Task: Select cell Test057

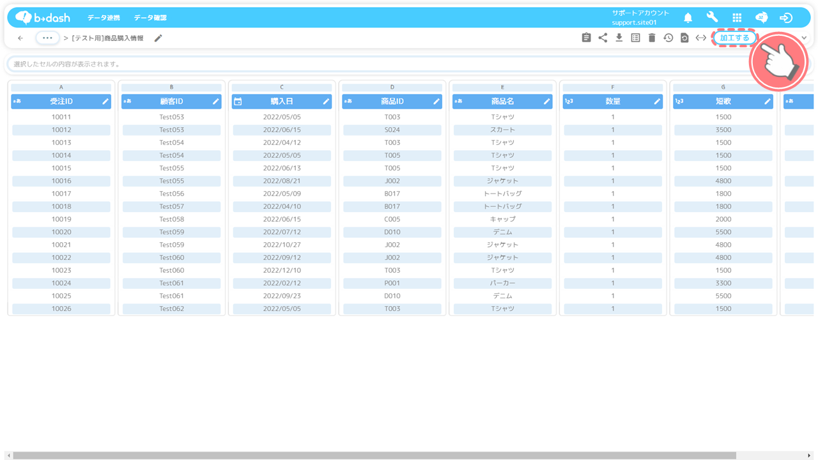Action: (172, 206)
